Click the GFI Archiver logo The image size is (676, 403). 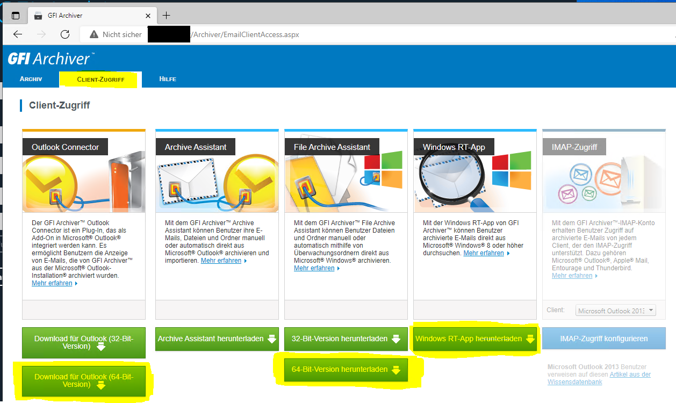51,58
